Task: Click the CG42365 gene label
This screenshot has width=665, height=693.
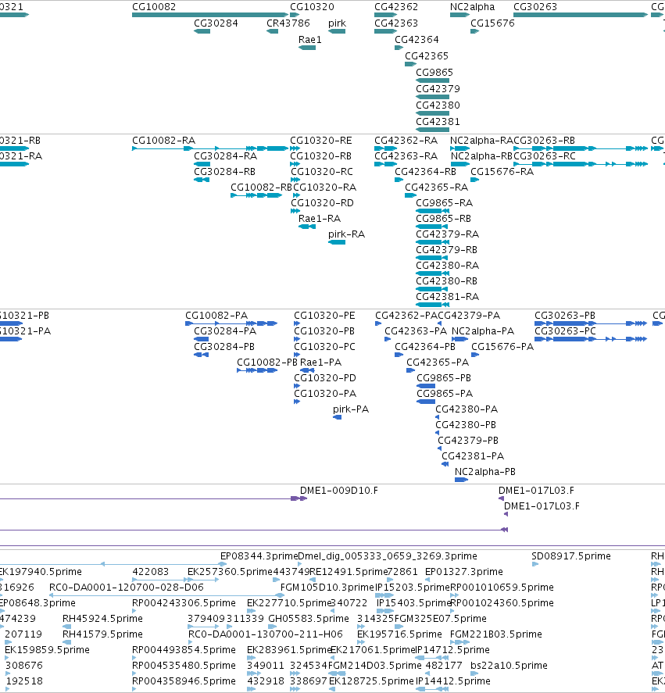Action: click(427, 56)
